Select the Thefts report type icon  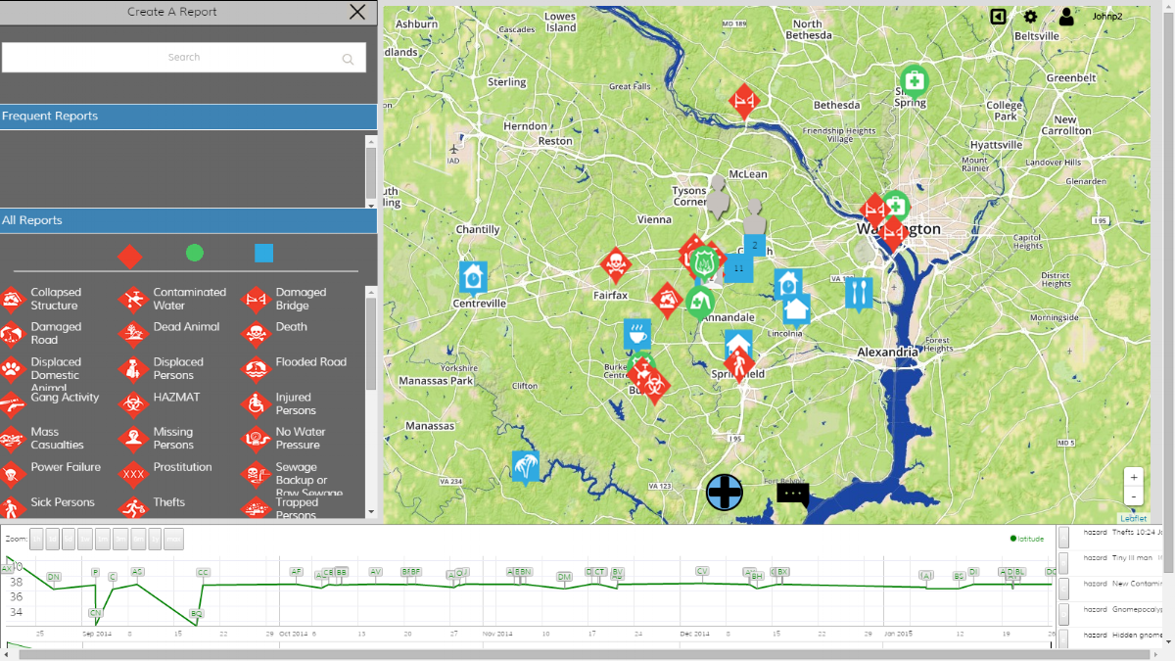coord(132,508)
